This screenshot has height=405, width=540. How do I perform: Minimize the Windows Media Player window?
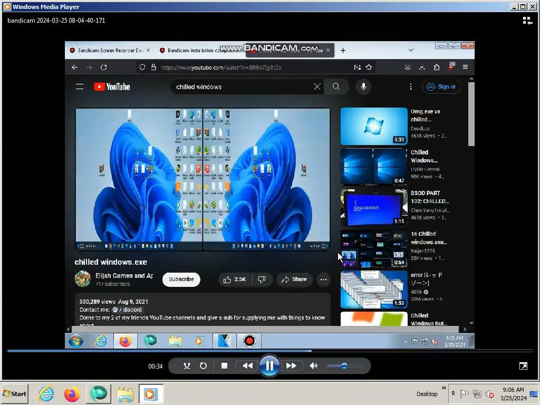point(515,7)
